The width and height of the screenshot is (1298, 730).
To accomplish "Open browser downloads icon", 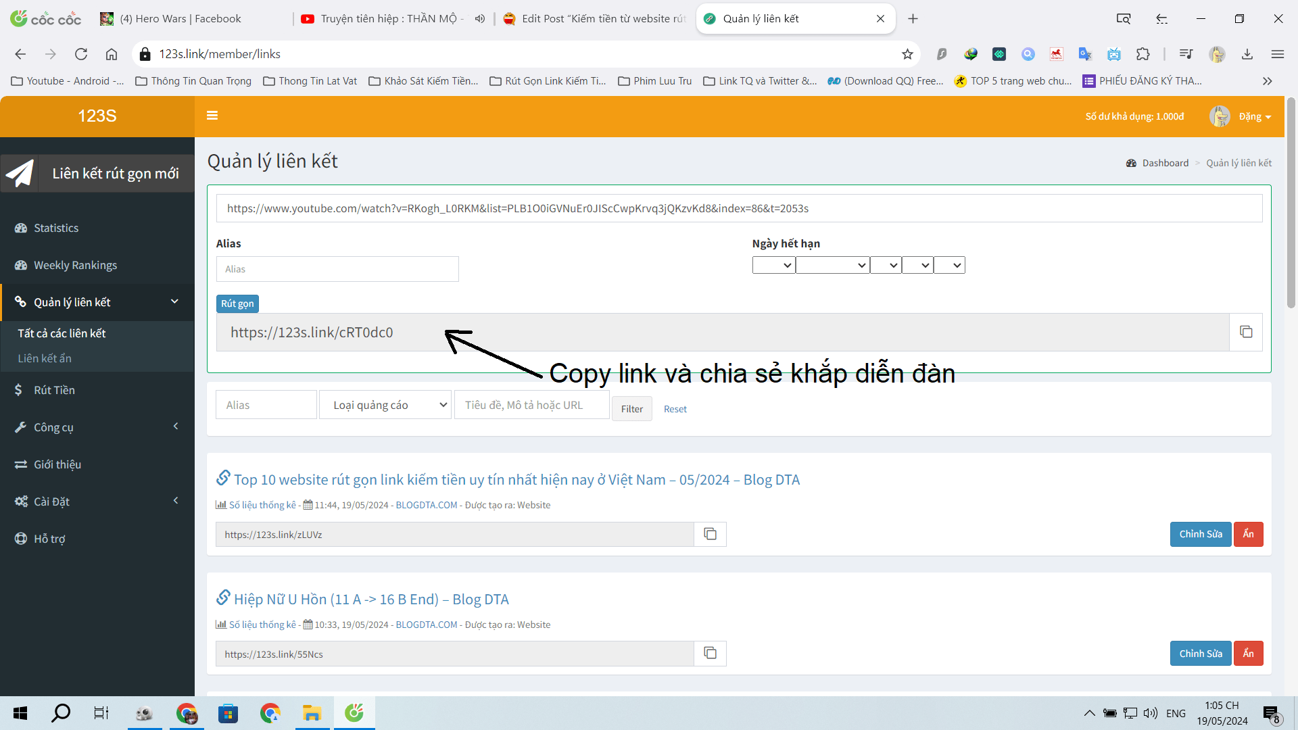I will pyautogui.click(x=1247, y=54).
